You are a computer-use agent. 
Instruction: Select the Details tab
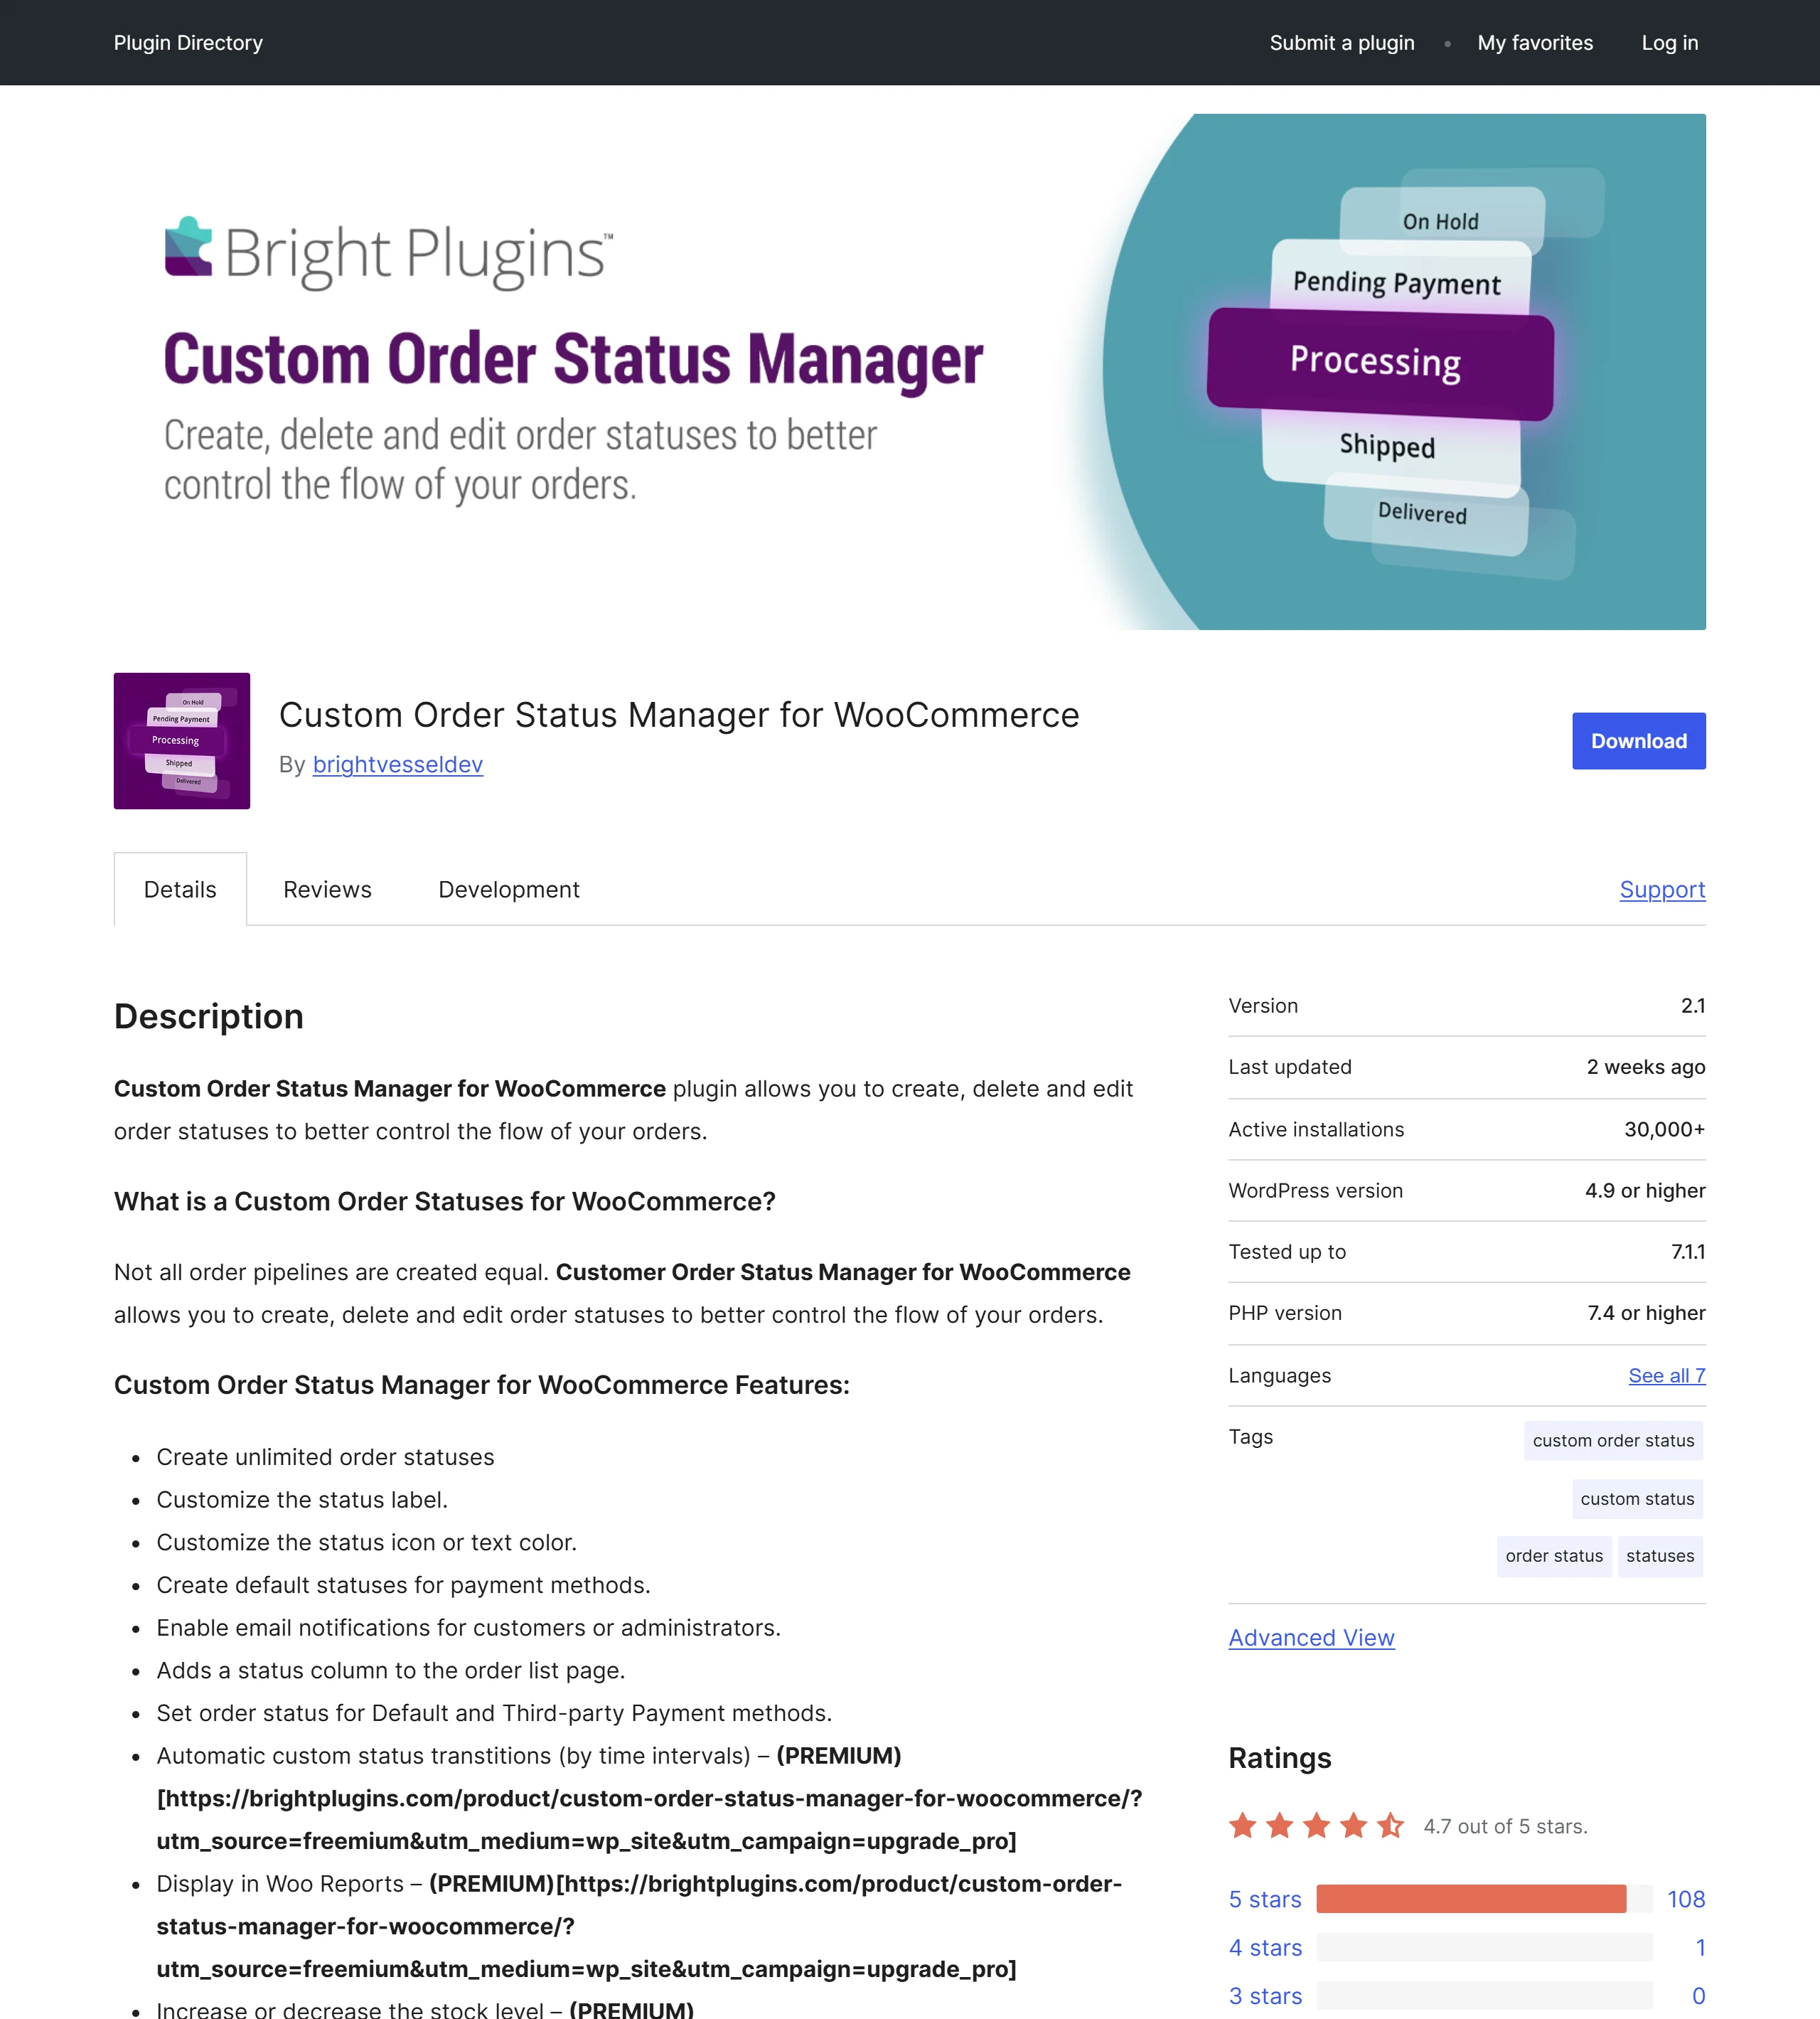tap(180, 890)
